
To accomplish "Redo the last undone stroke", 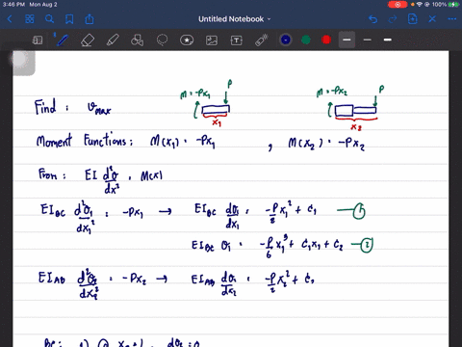I will [393, 19].
